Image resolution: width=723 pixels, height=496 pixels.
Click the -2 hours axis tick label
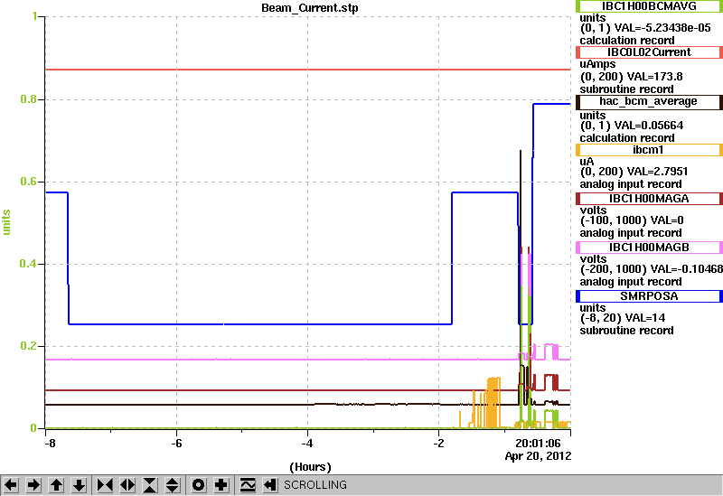point(438,444)
